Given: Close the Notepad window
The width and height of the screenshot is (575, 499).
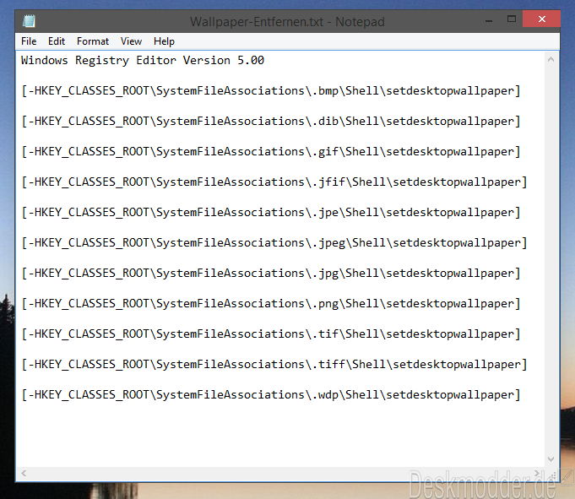Looking at the screenshot, I should [541, 19].
